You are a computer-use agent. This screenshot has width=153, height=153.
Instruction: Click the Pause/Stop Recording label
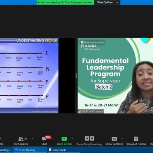point(89,144)
